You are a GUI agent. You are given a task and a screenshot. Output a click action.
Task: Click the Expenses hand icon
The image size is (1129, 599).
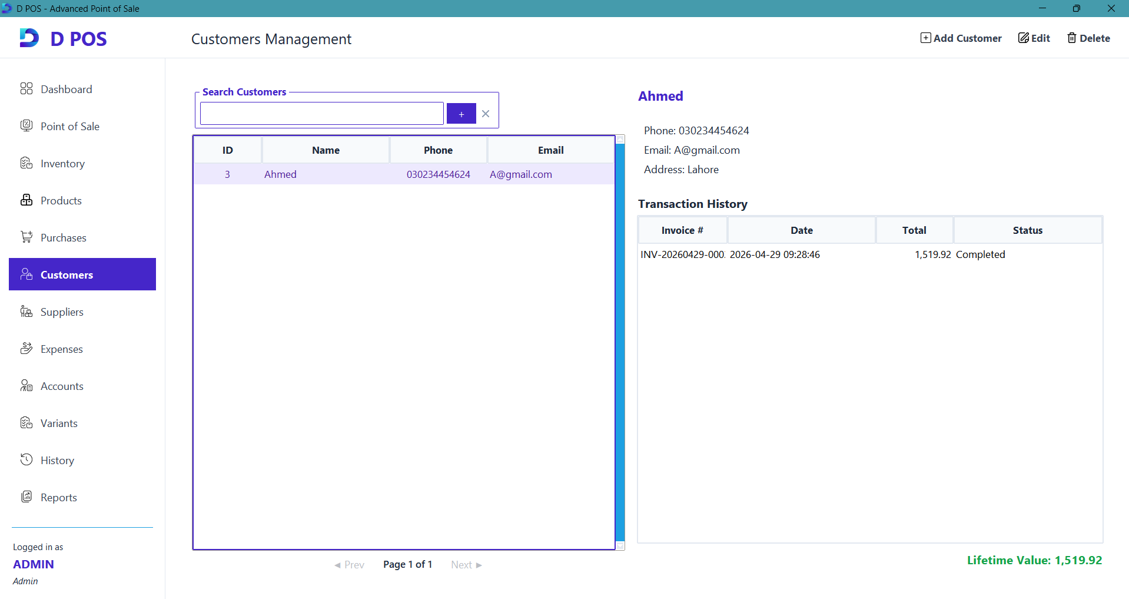click(x=26, y=348)
